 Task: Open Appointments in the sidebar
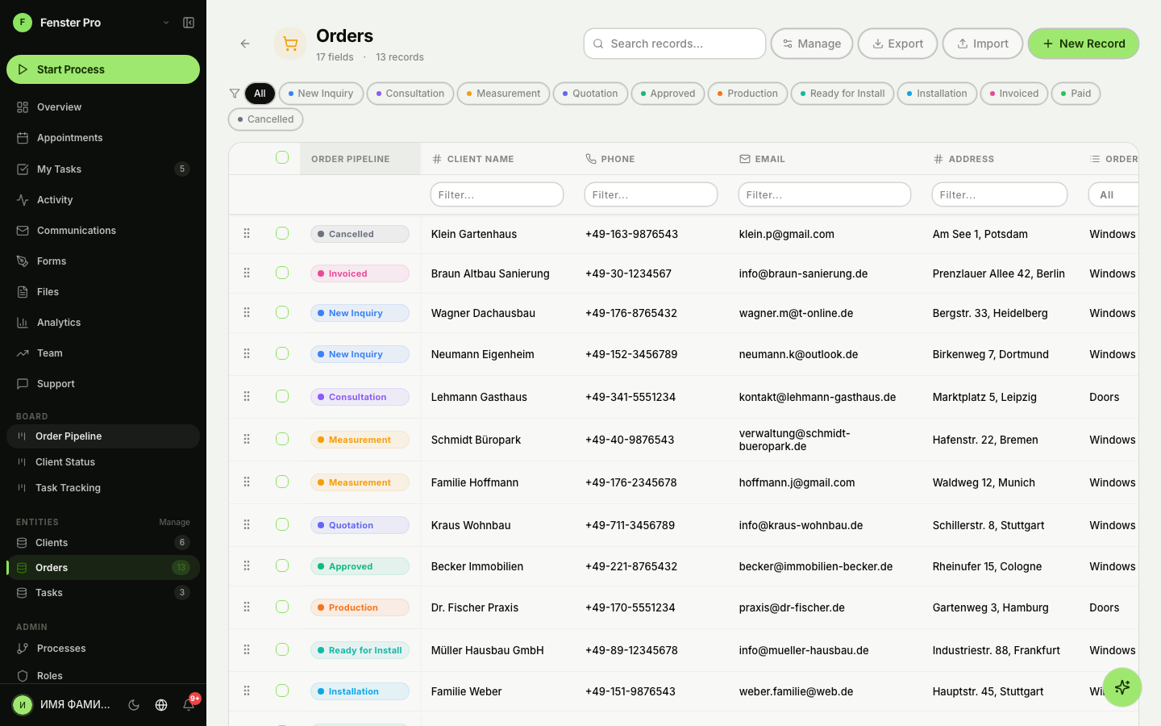[x=103, y=138]
